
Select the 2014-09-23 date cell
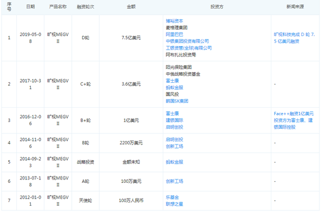click(30, 162)
